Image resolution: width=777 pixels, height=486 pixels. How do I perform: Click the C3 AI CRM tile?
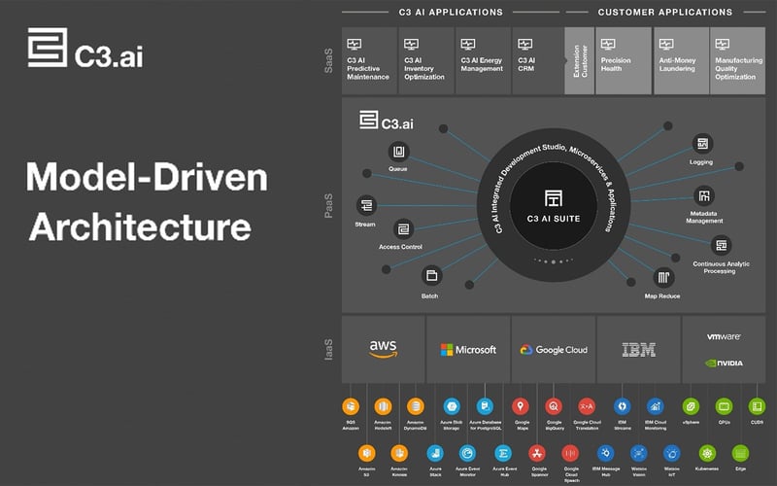point(539,60)
